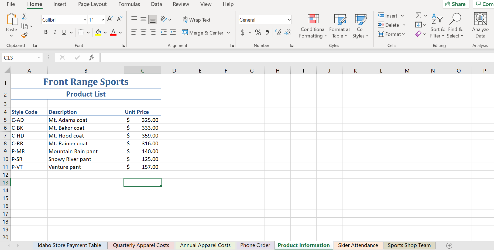Open Sort & Filter options
The height and width of the screenshot is (250, 494).
point(437,26)
